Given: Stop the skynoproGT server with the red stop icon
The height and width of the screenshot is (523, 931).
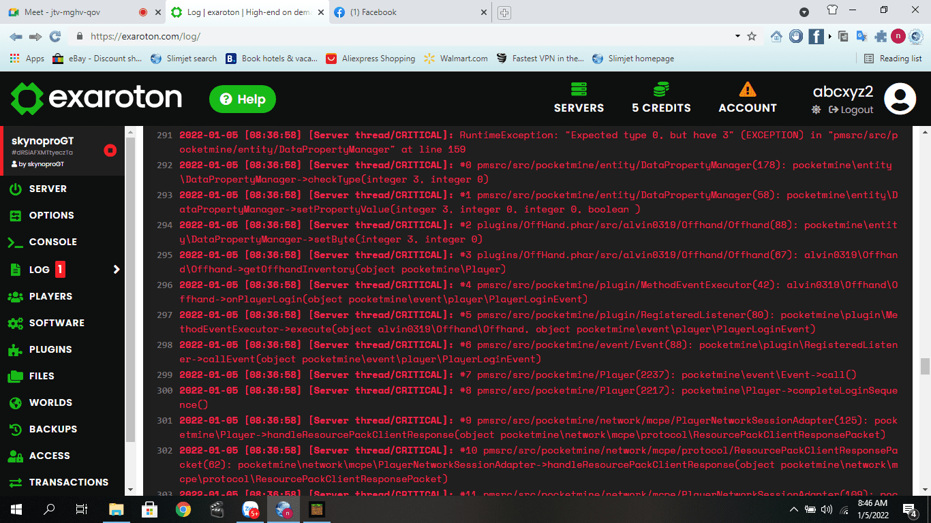Looking at the screenshot, I should pos(110,150).
